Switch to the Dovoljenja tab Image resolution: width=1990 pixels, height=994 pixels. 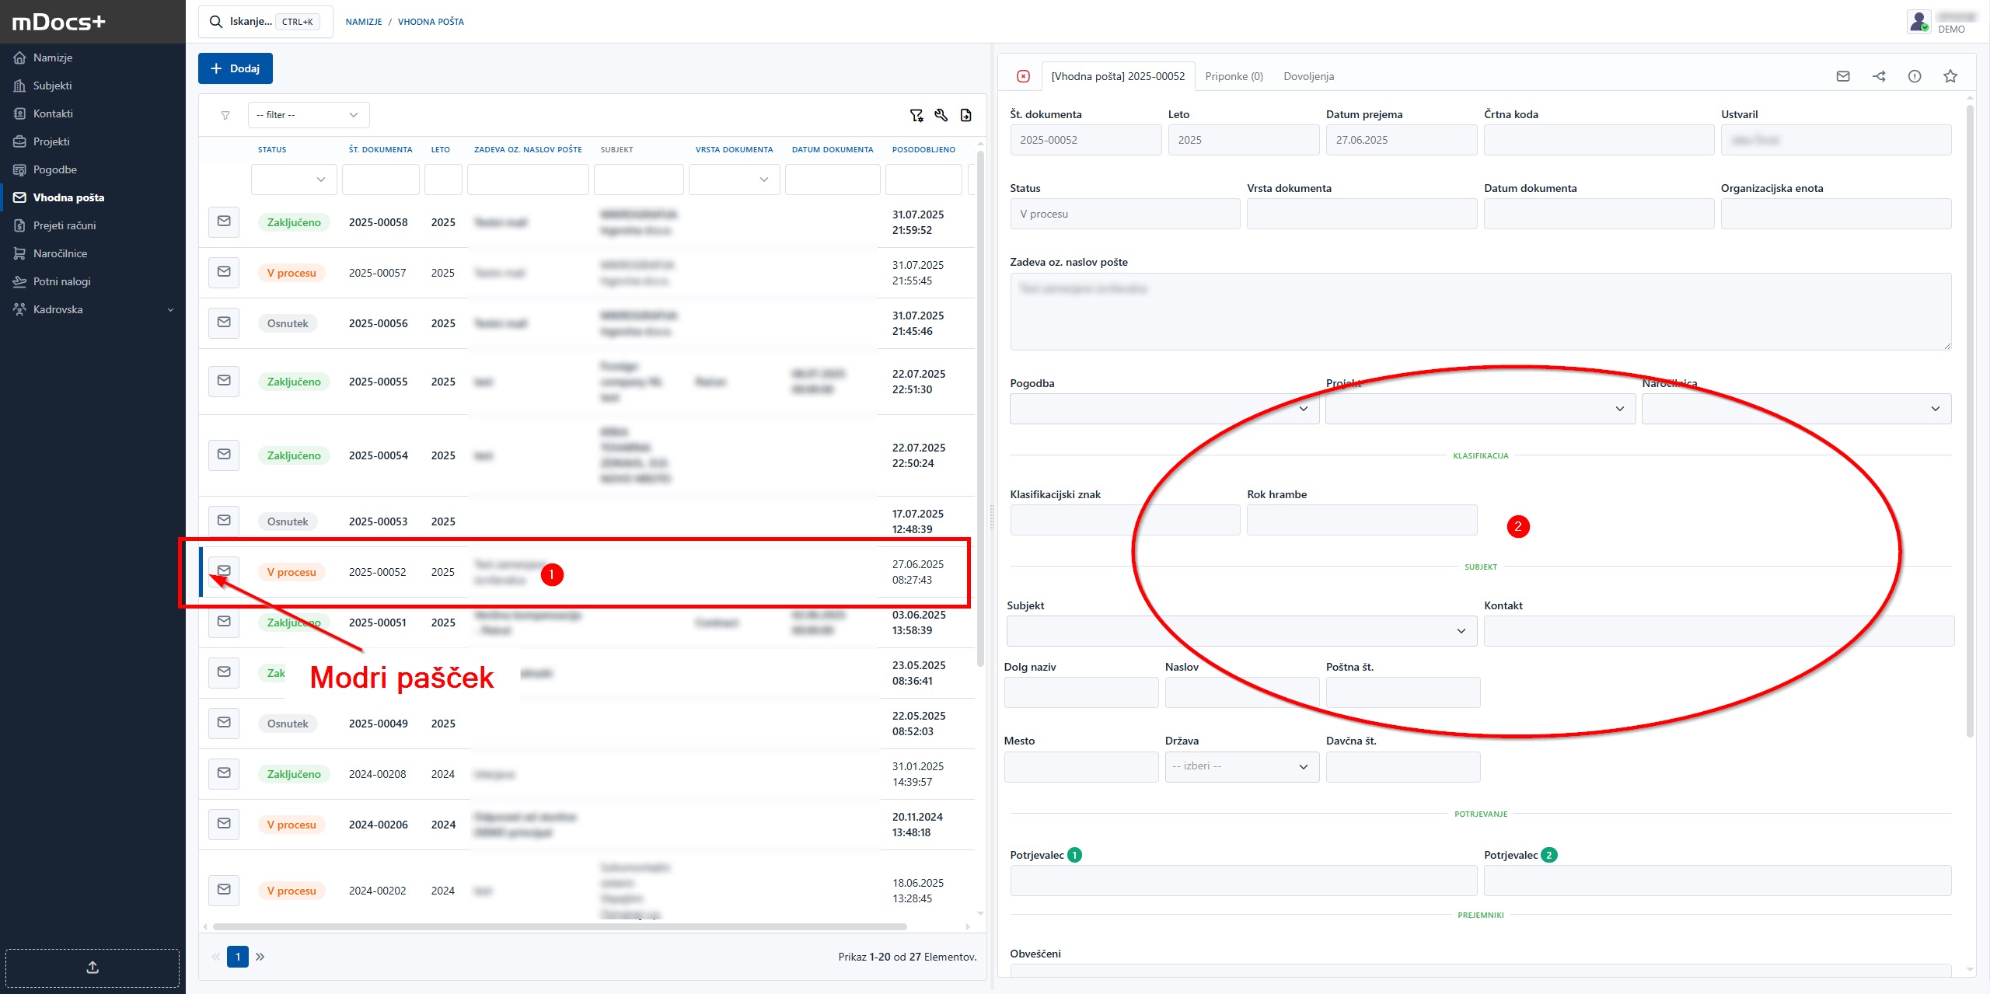click(1308, 76)
